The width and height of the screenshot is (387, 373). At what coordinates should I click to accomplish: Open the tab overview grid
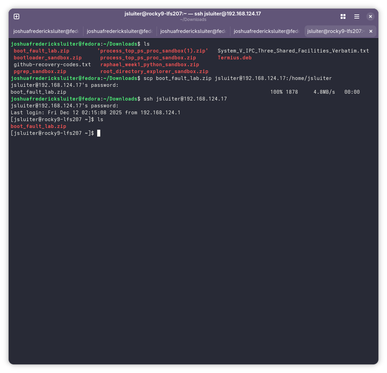click(x=343, y=16)
